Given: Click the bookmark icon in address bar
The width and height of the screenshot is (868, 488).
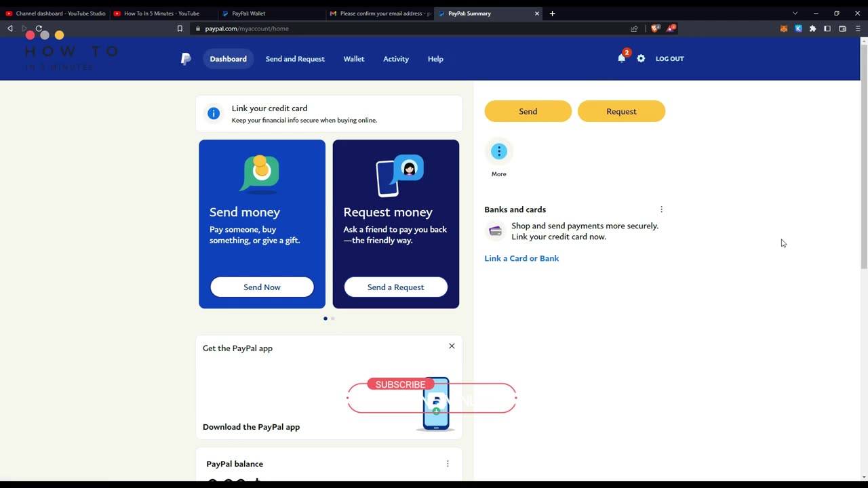Looking at the screenshot, I should pos(180,28).
